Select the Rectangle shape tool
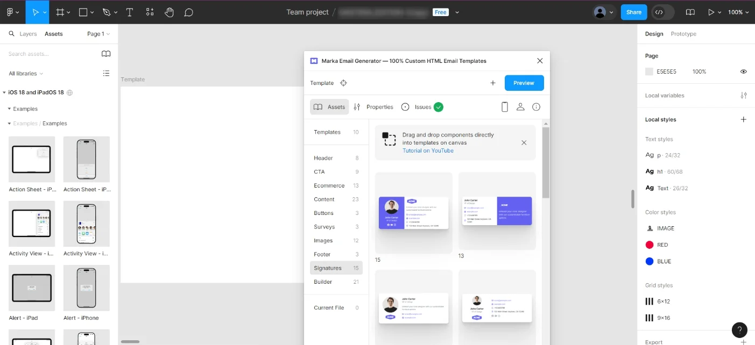Image resolution: width=755 pixels, height=345 pixels. [83, 12]
